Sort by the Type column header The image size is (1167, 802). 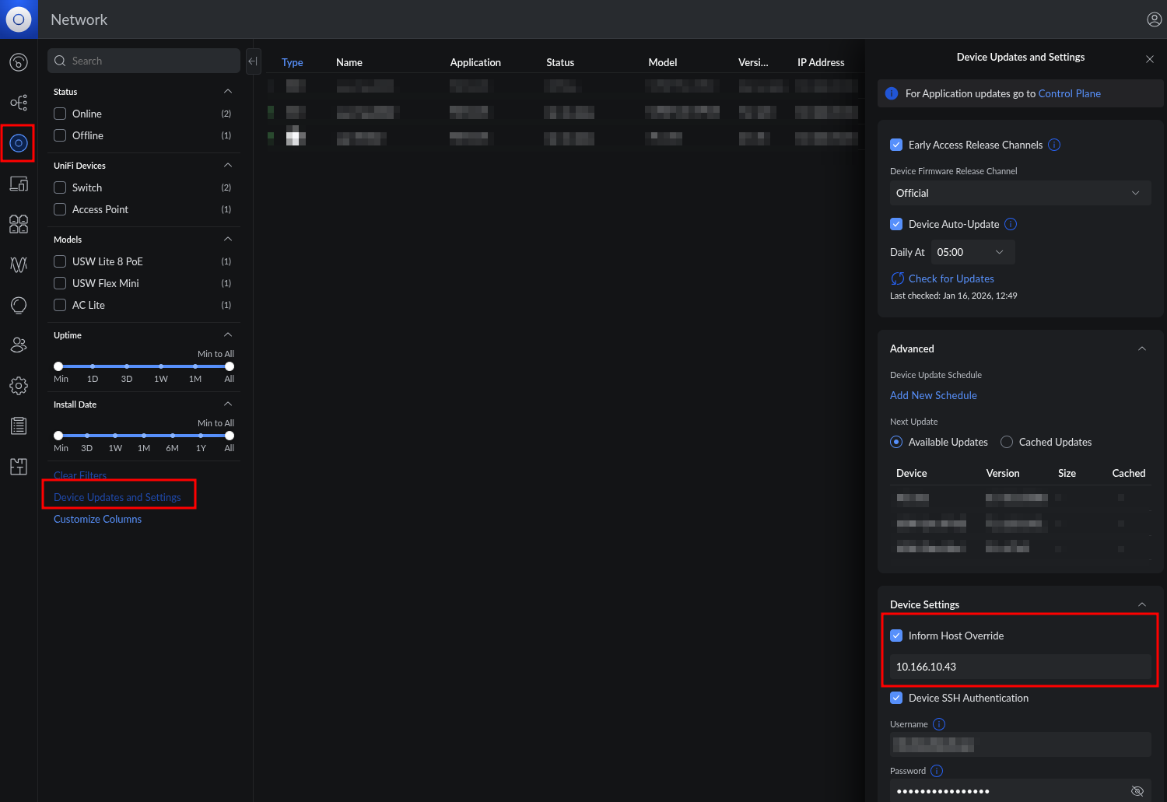[x=293, y=62]
